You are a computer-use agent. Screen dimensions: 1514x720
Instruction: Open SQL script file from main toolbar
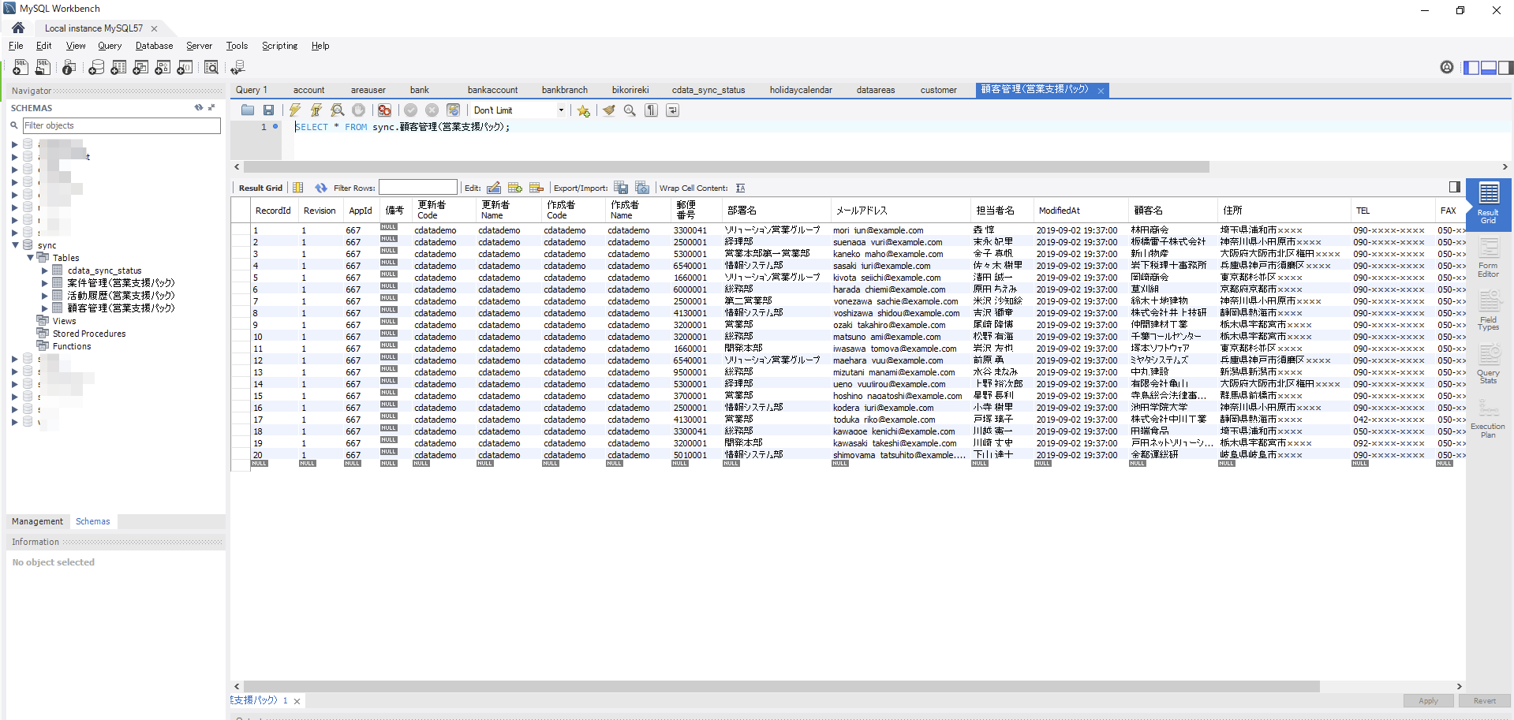[43, 68]
